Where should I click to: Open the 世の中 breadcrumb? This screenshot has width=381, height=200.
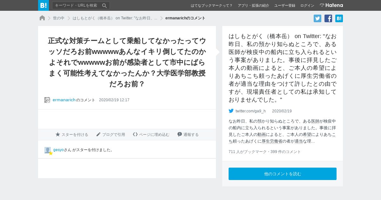[x=59, y=18]
